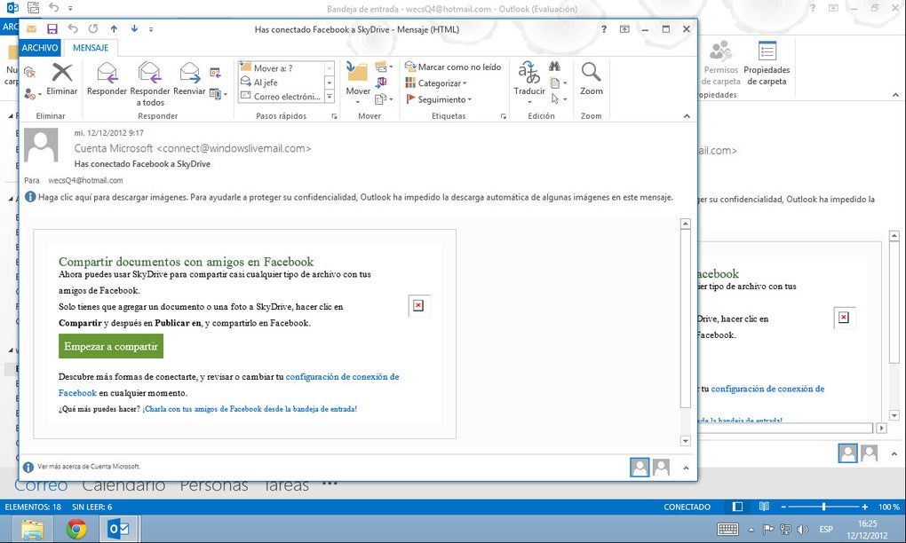Image resolution: width=906 pixels, height=543 pixels.
Task: Click the zoom in plus button
Action: click(864, 507)
